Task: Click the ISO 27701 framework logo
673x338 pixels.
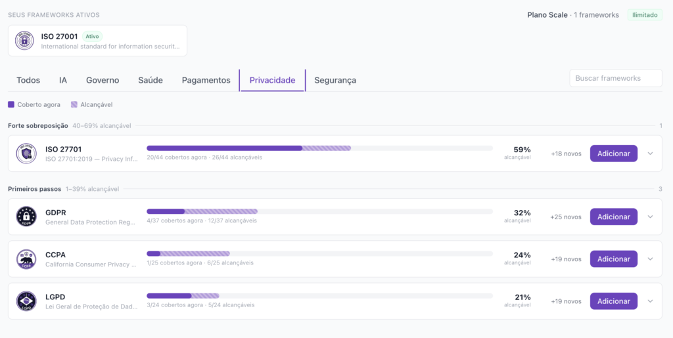Action: pyautogui.click(x=26, y=154)
